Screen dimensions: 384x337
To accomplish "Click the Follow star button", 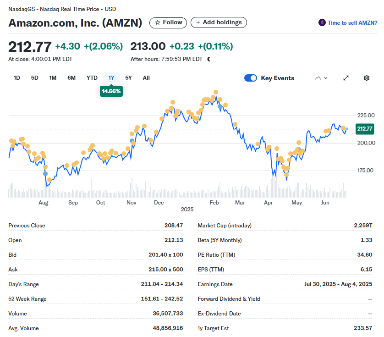I will coord(168,22).
